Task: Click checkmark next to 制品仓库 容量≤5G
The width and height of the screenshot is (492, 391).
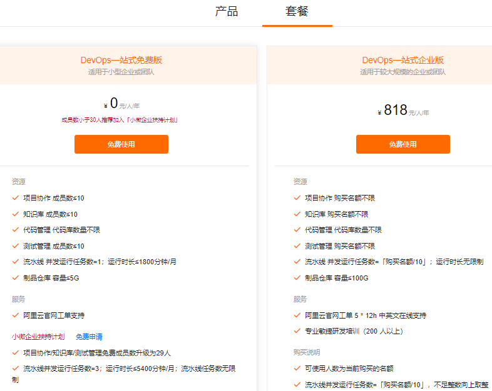Action: pyautogui.click(x=16, y=278)
